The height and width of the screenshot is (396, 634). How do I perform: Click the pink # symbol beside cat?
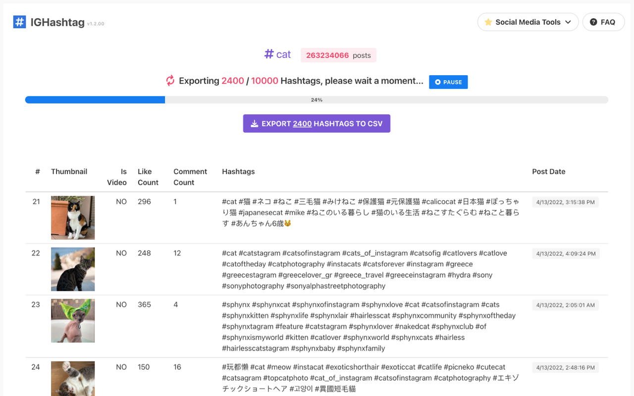pyautogui.click(x=267, y=54)
